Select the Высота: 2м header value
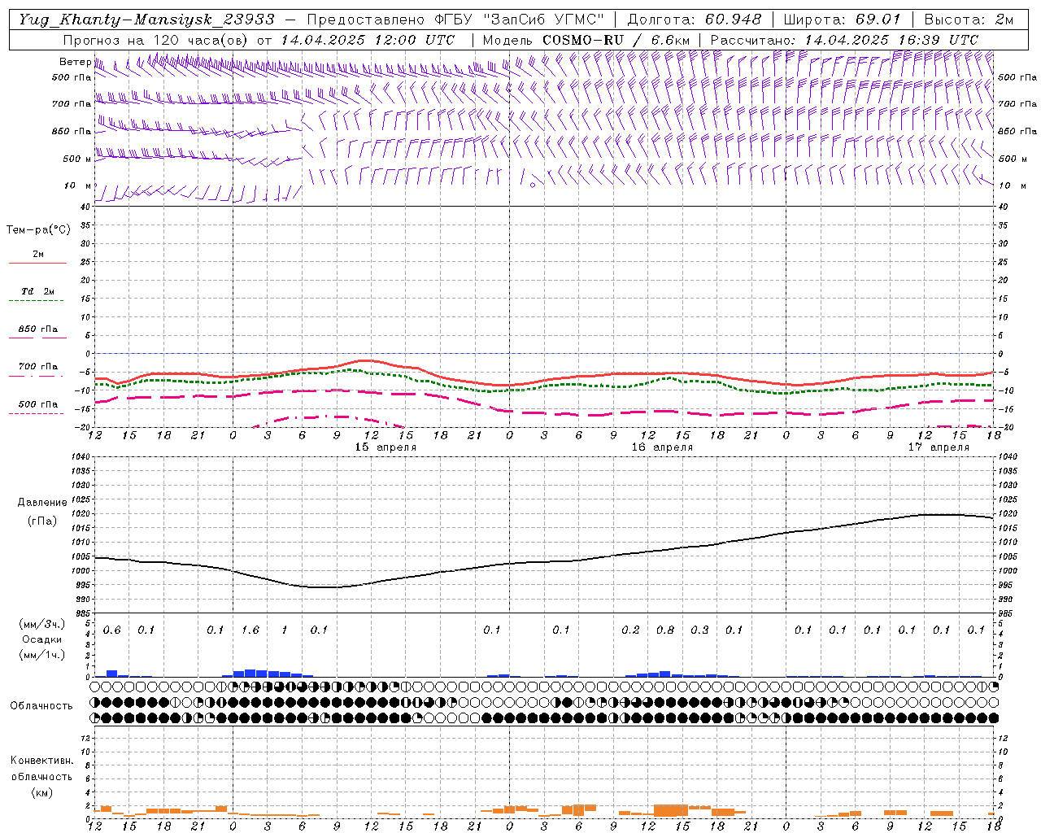This screenshot has height=833, width=1041. tap(969, 20)
